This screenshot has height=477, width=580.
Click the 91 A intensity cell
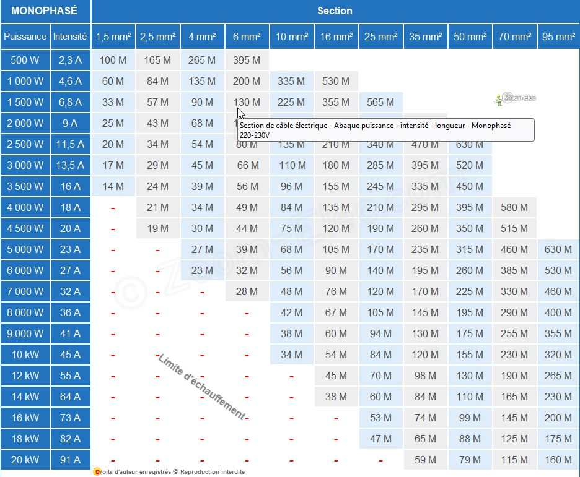[x=70, y=460]
